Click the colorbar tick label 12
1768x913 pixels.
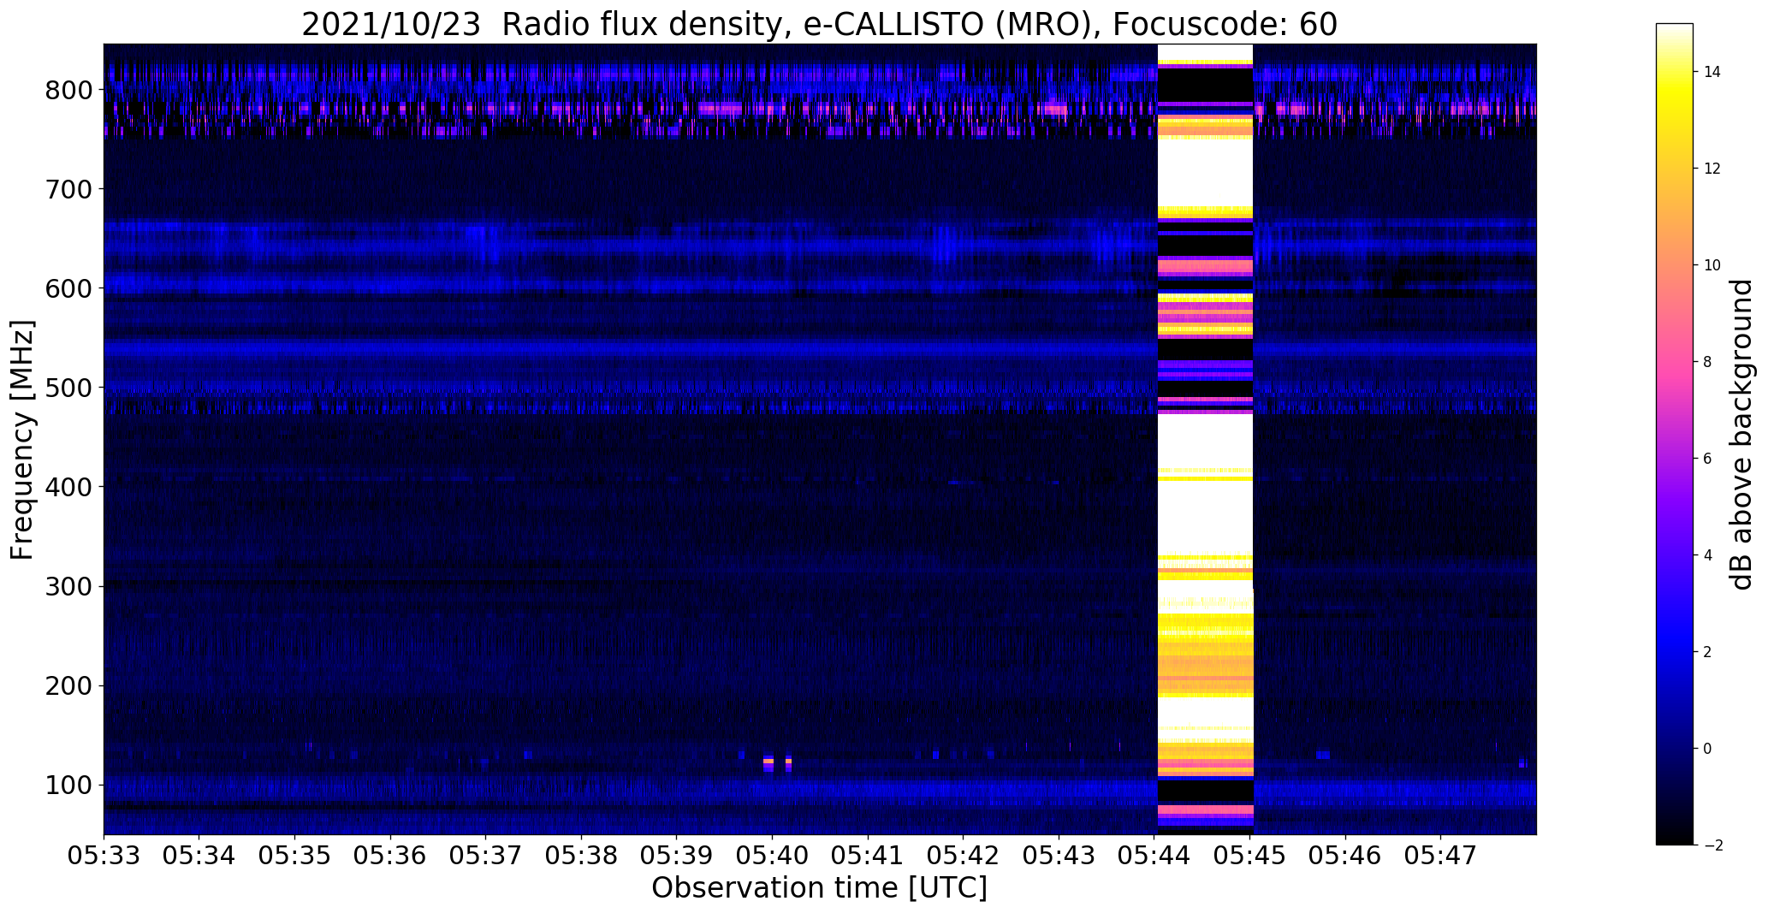pyautogui.click(x=1712, y=169)
